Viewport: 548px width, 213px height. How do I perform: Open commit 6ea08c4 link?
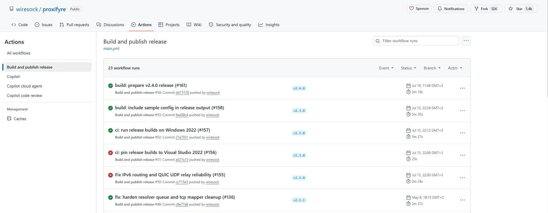(x=182, y=115)
